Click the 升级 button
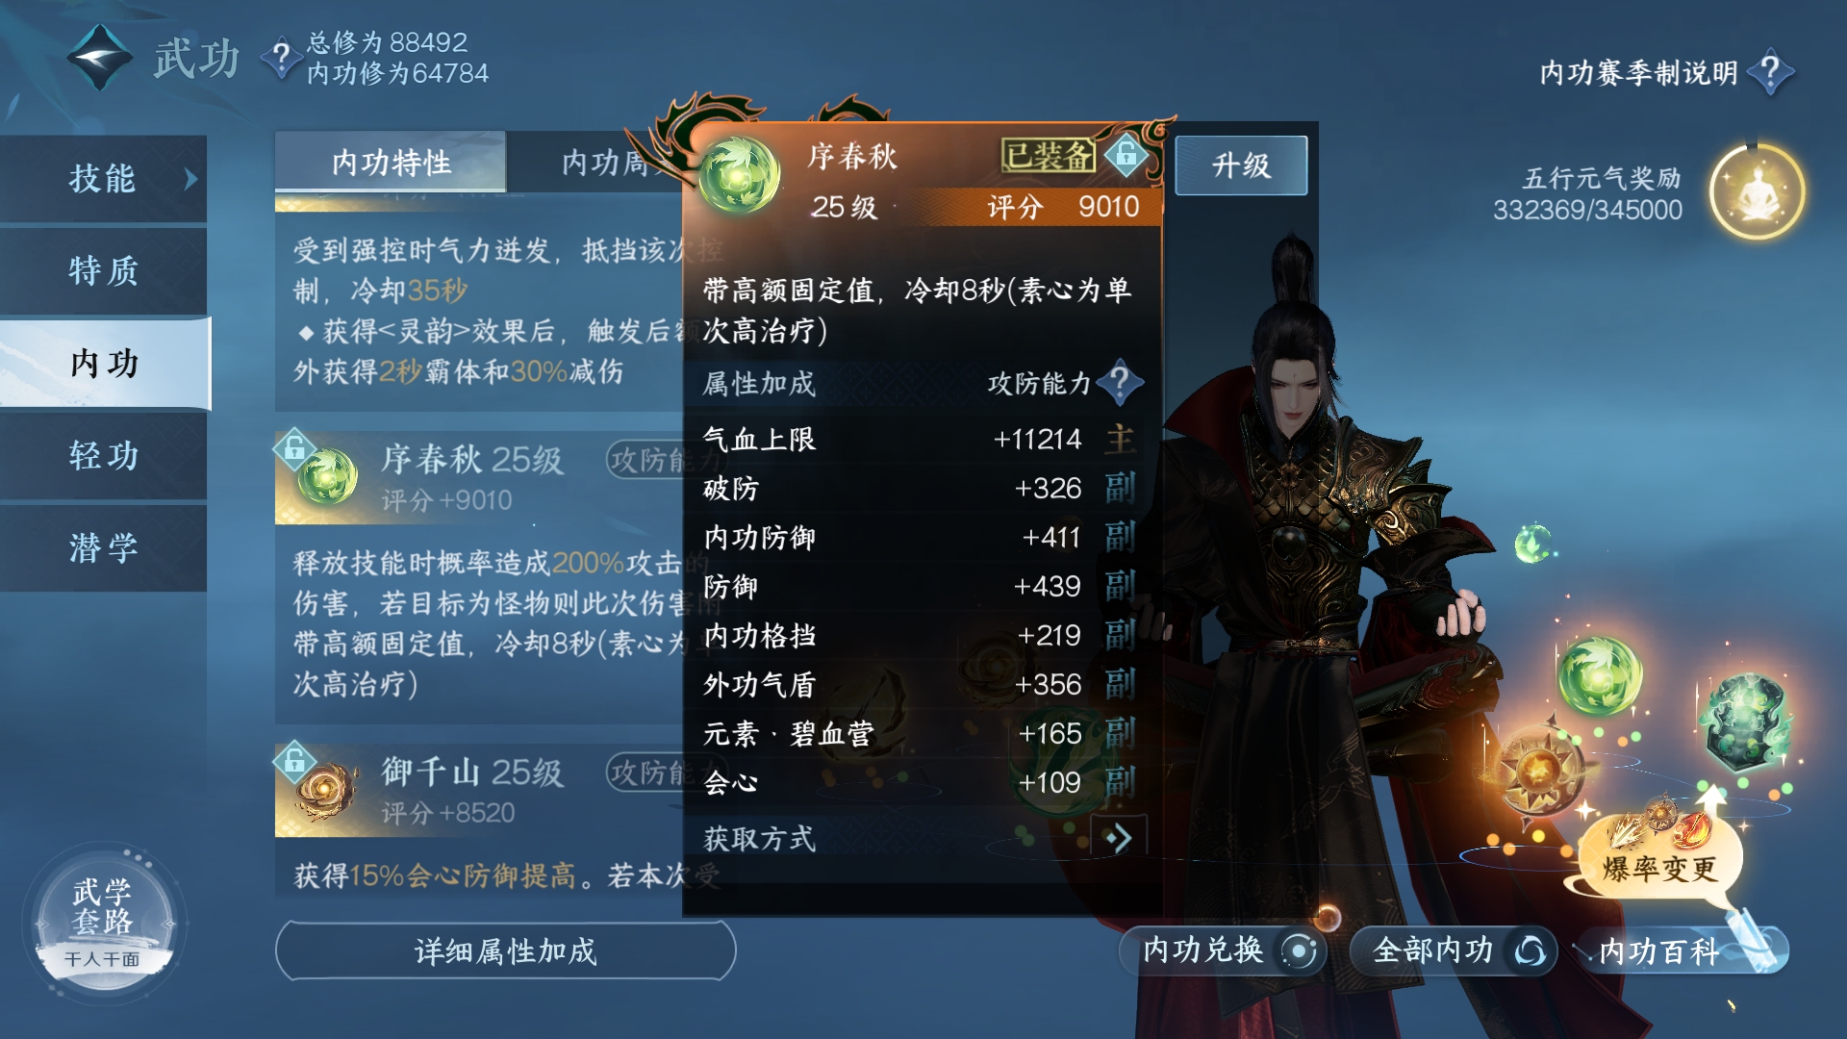This screenshot has width=1847, height=1039. pos(1241,165)
